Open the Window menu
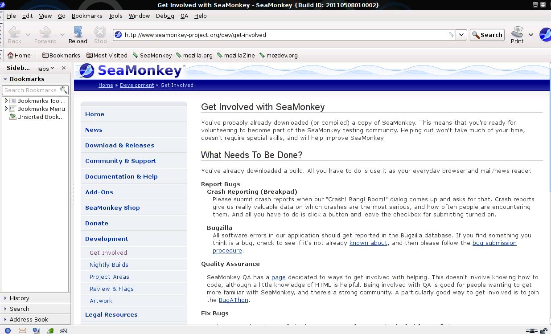This screenshot has width=551, height=334. point(139,16)
